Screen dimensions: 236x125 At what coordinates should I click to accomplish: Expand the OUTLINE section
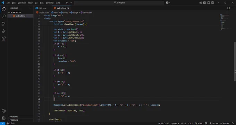pos(14,117)
